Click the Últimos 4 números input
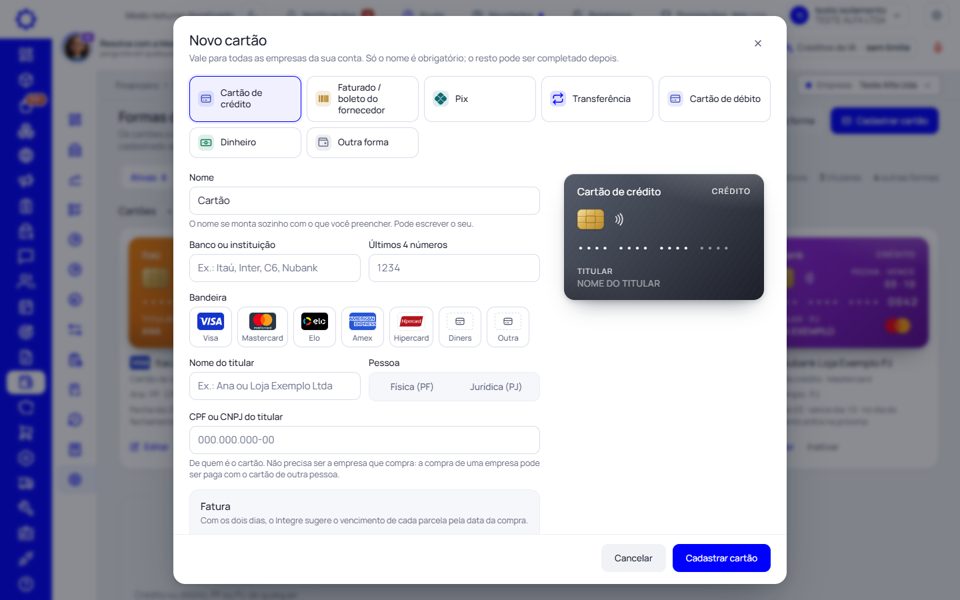 pyautogui.click(x=454, y=268)
